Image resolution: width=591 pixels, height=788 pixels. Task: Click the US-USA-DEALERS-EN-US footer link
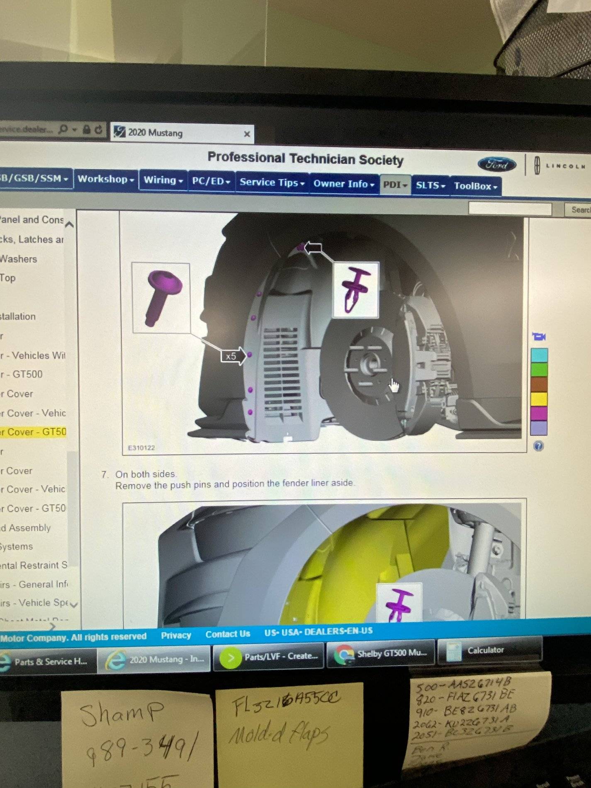click(319, 632)
